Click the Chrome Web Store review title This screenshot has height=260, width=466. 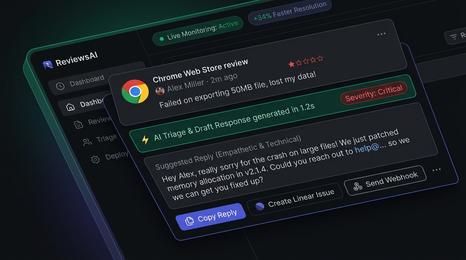(x=200, y=71)
